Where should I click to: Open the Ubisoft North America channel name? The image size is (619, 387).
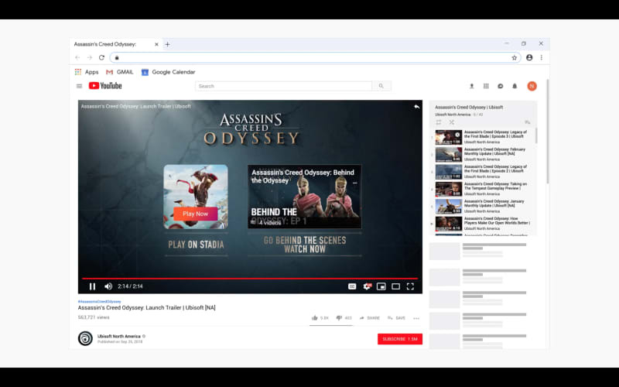pyautogui.click(x=119, y=336)
